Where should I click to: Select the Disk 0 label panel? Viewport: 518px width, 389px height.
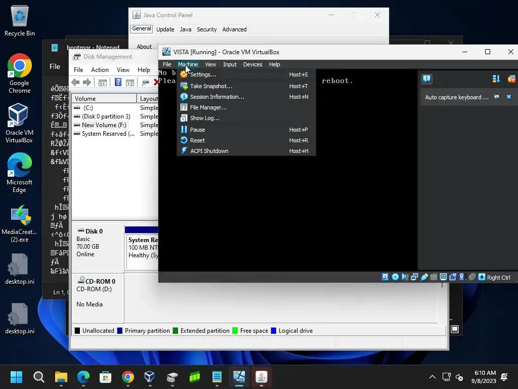98,247
